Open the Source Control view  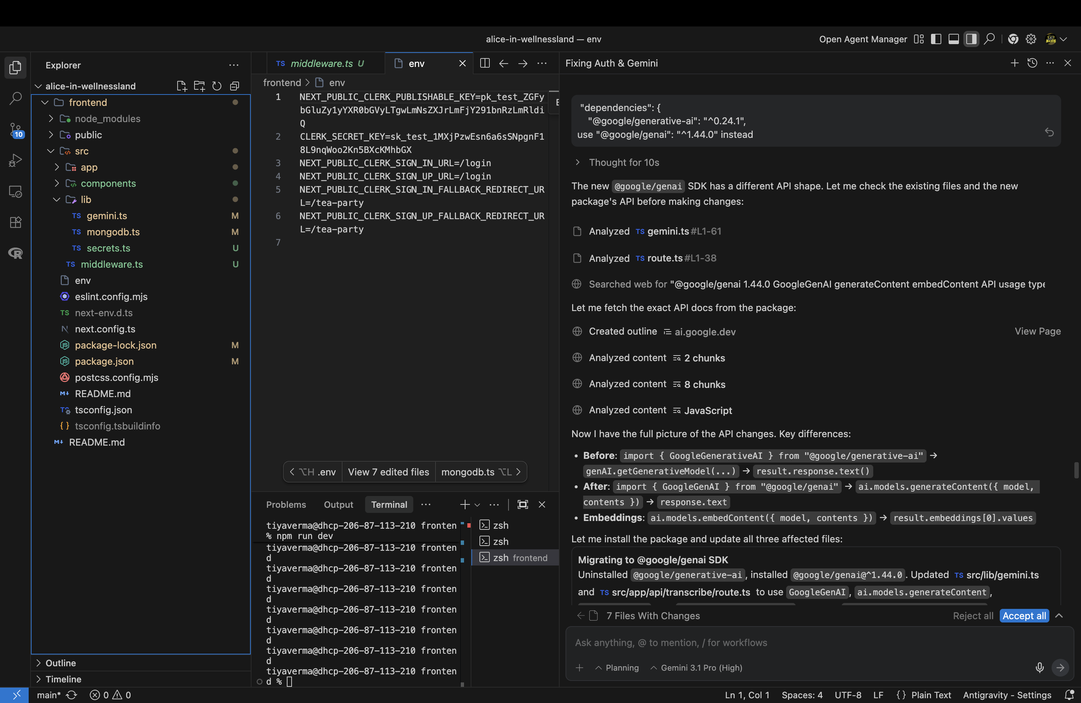15,130
